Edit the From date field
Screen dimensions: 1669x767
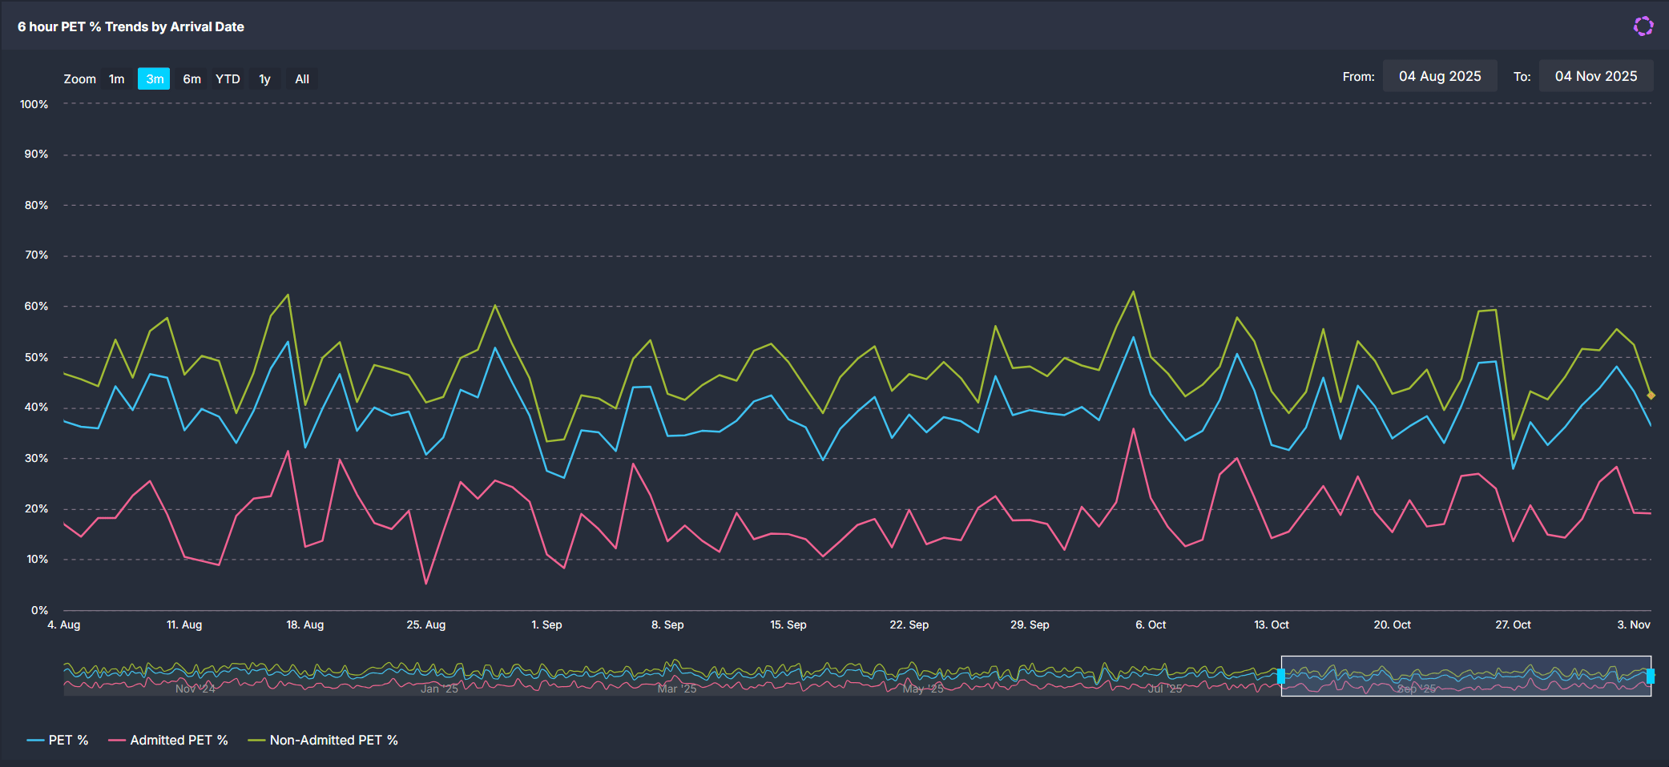click(x=1439, y=76)
